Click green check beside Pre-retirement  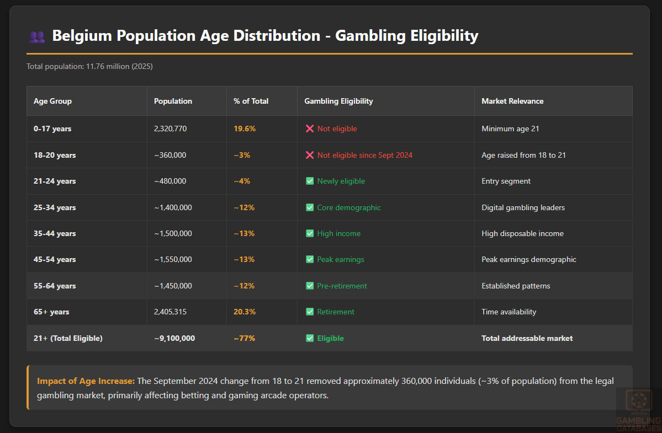(x=310, y=286)
